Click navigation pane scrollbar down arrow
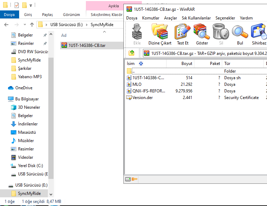The height and width of the screenshot is (206, 267). coord(51,194)
